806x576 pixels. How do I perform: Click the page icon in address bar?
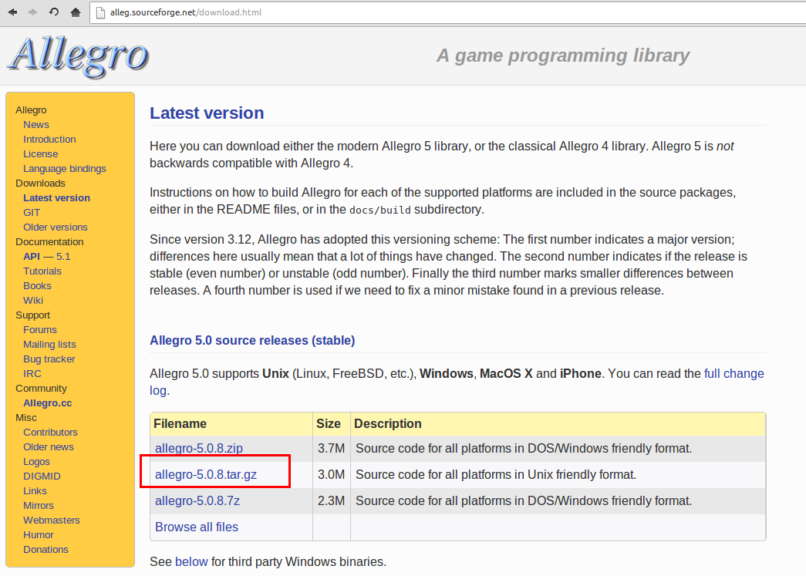pos(101,12)
